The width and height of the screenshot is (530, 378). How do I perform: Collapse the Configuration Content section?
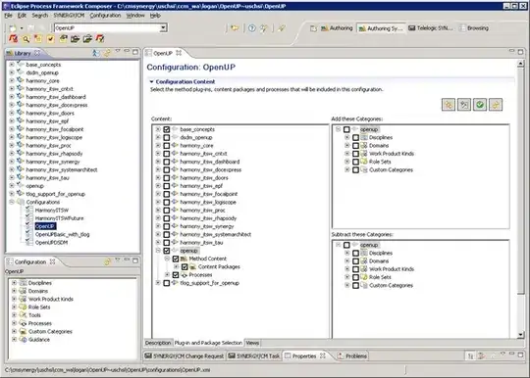click(151, 81)
